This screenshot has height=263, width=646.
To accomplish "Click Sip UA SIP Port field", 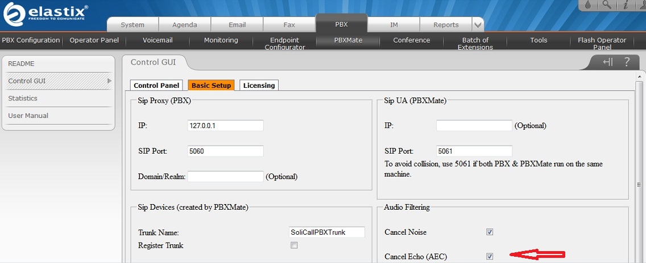I will pyautogui.click(x=474, y=151).
